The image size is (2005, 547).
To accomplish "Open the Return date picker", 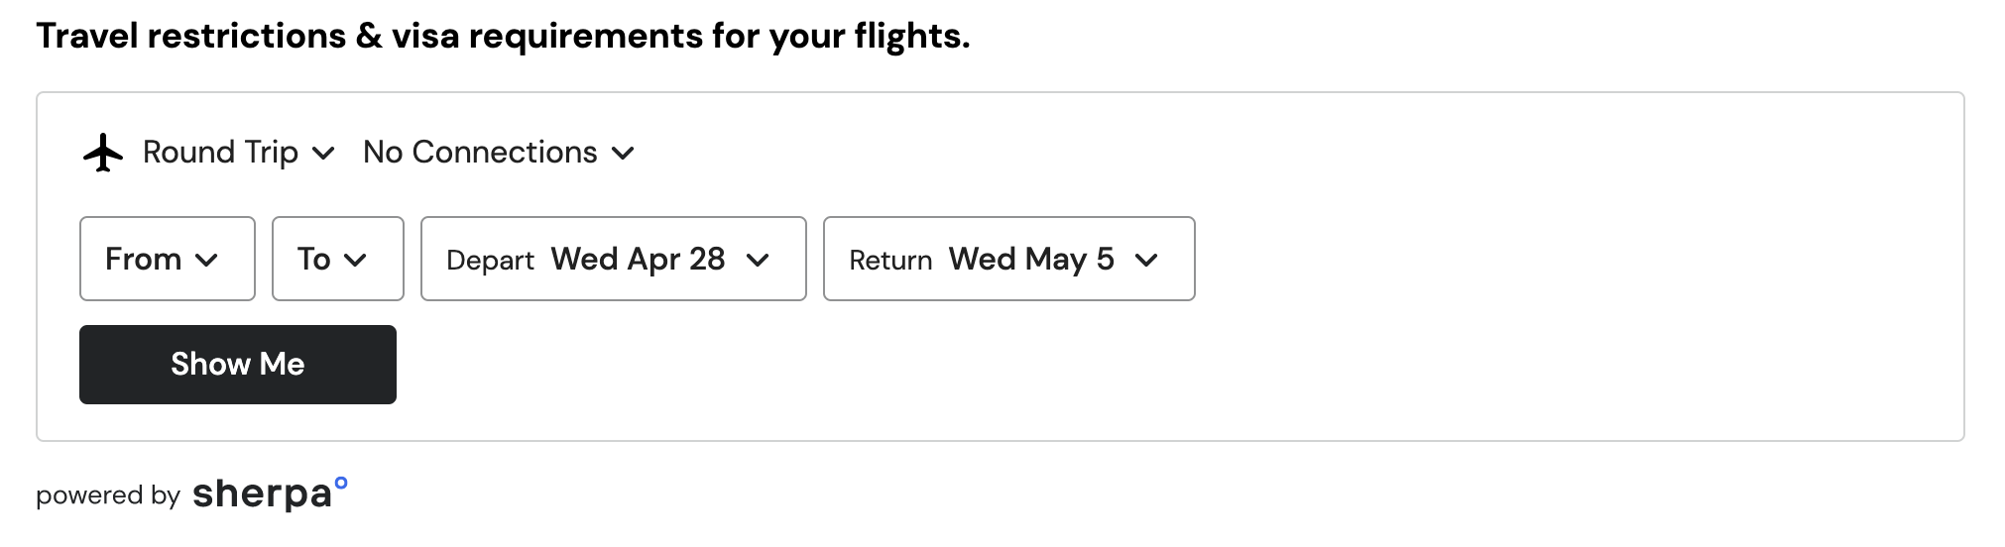I will pos(1009,259).
